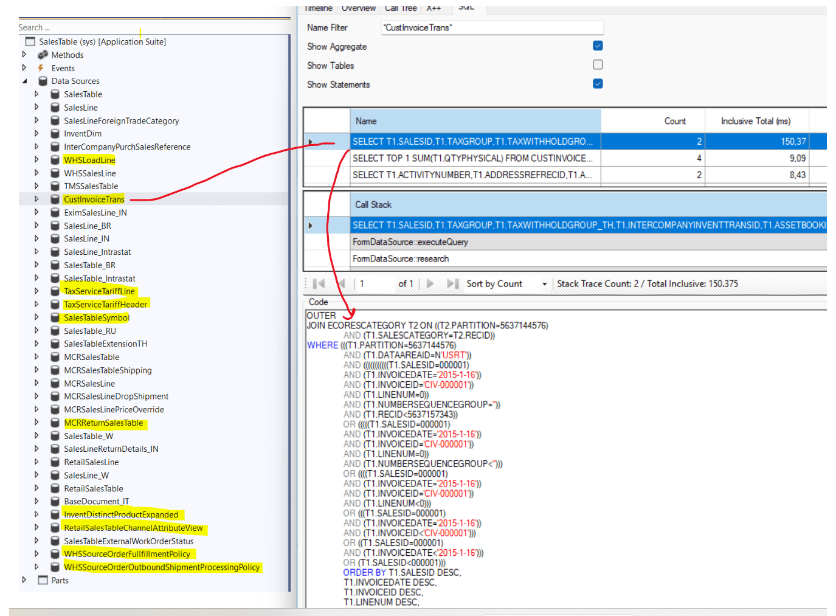Click the Methods gear icon
The image size is (836, 616).
(x=43, y=55)
